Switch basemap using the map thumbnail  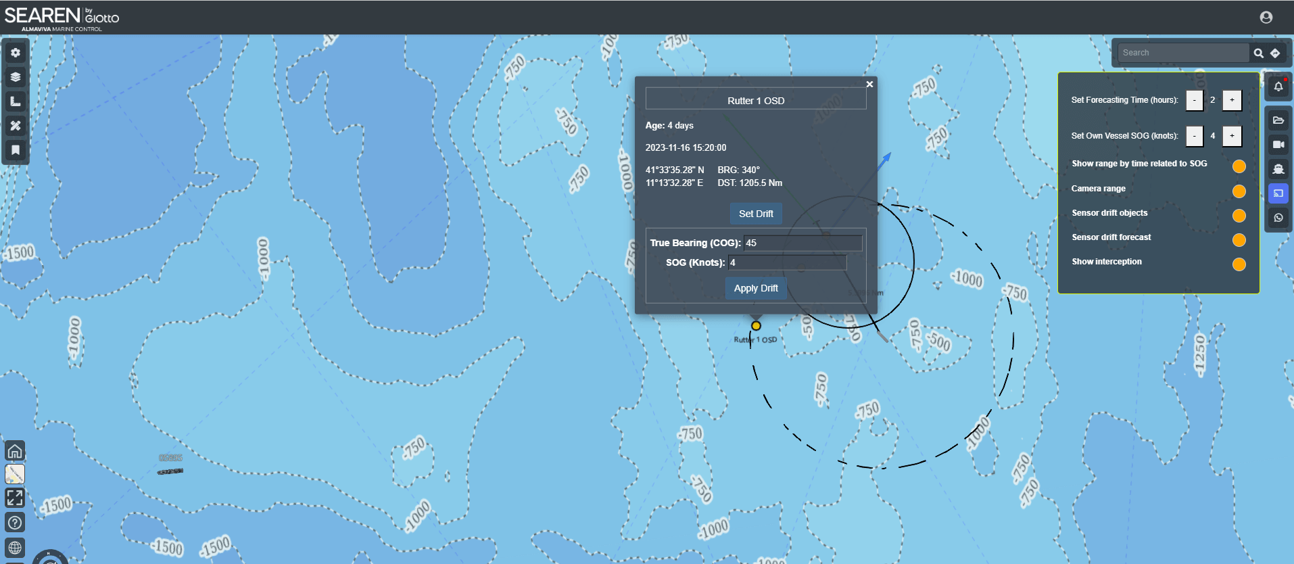point(15,474)
